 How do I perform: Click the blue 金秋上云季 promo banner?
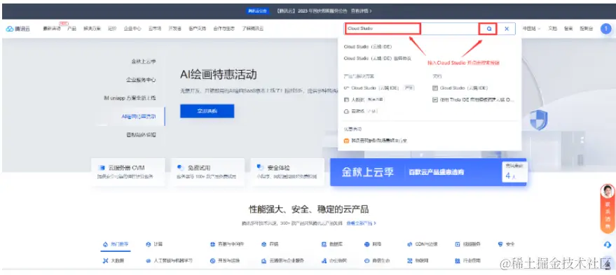point(428,172)
